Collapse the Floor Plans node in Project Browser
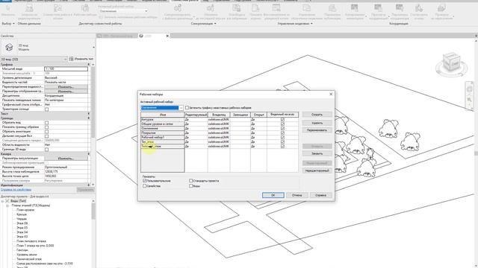This screenshot has height=268, width=478. pyautogui.click(x=7, y=205)
